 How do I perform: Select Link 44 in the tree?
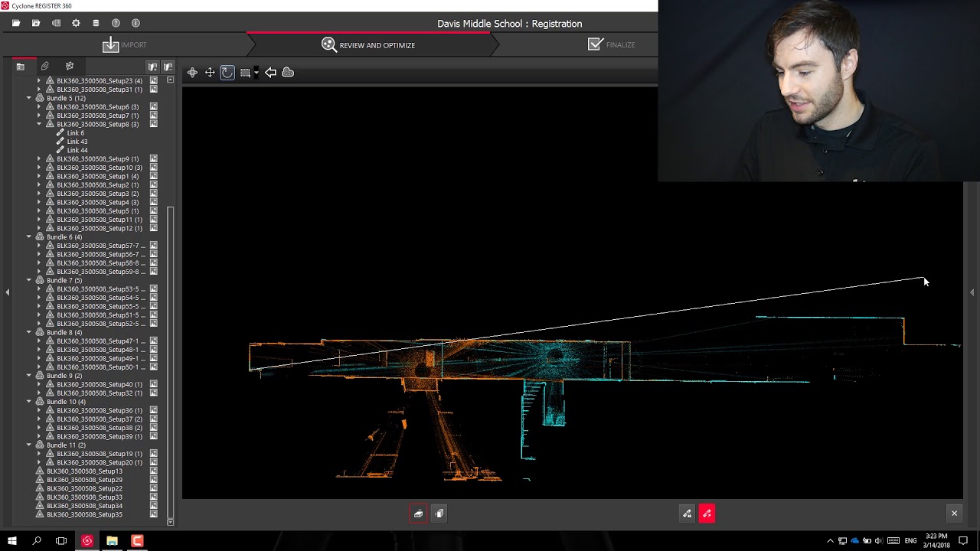coord(77,150)
